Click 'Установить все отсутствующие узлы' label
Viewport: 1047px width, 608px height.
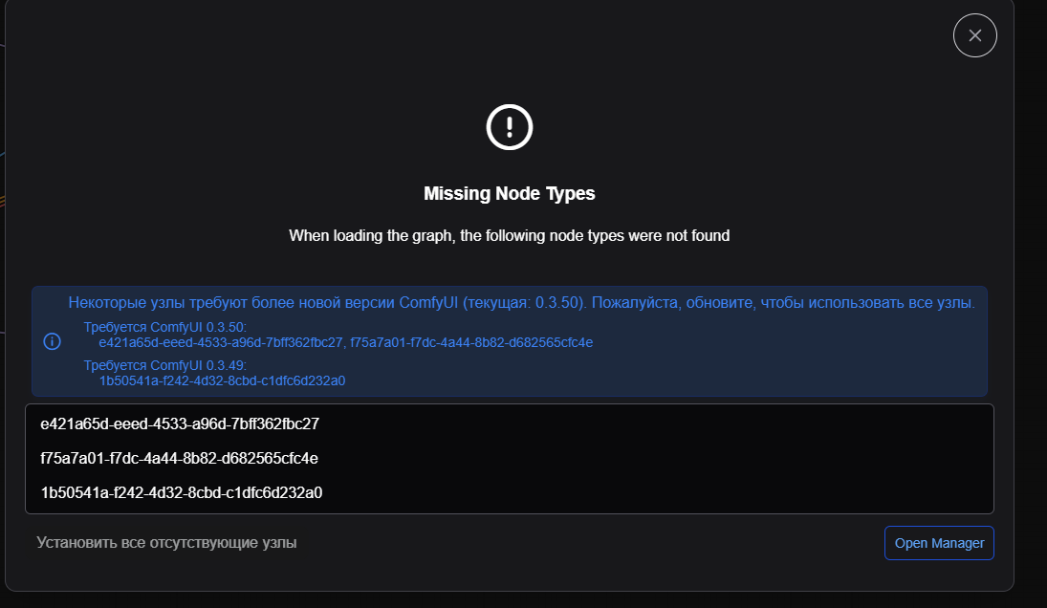tap(166, 543)
